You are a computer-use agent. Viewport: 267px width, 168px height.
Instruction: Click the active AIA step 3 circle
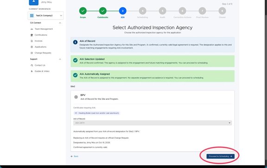(122, 11)
